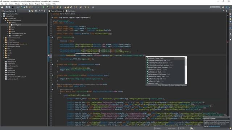Collapse the harry.tutorialmod package
Viewport: 232px width, 130px height.
pos(6,21)
